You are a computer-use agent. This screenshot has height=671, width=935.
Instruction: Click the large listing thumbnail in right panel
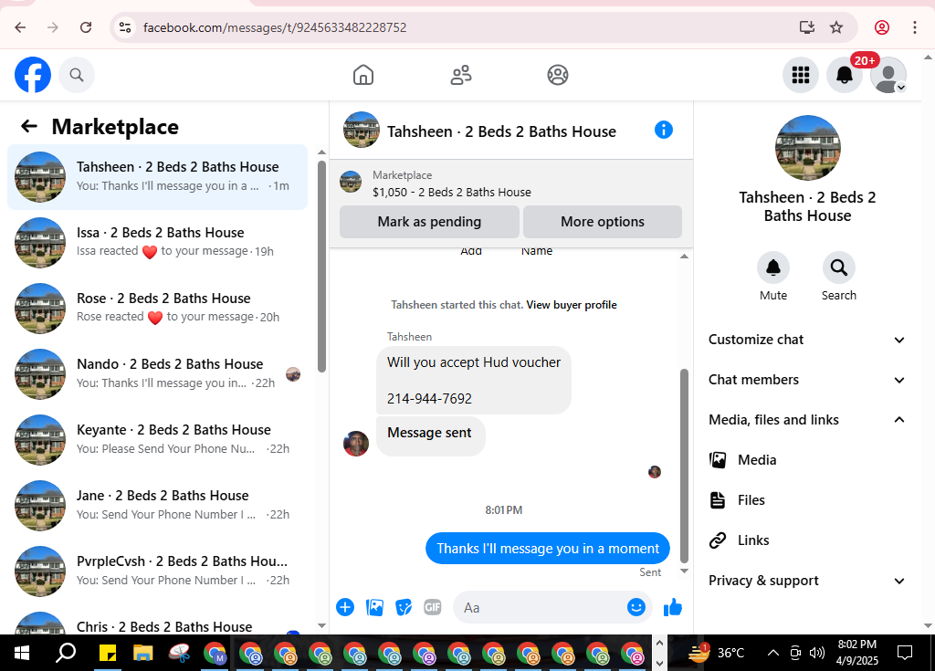coord(807,148)
